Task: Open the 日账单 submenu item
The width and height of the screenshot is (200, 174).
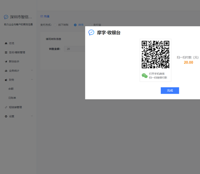Action: point(12,98)
